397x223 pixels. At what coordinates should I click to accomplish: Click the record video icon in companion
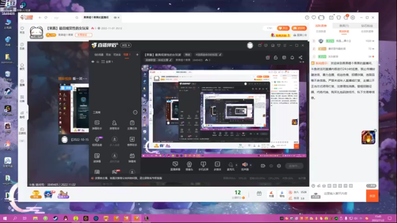(263, 166)
